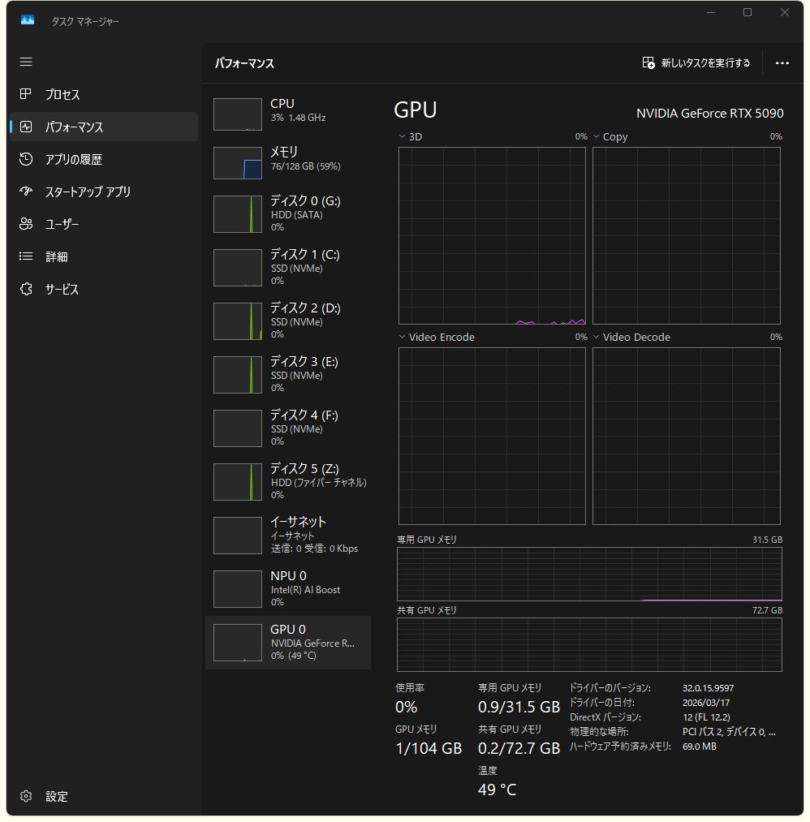The height and width of the screenshot is (822, 810).
Task: Open the 詳細 list icon
Action: (x=26, y=256)
